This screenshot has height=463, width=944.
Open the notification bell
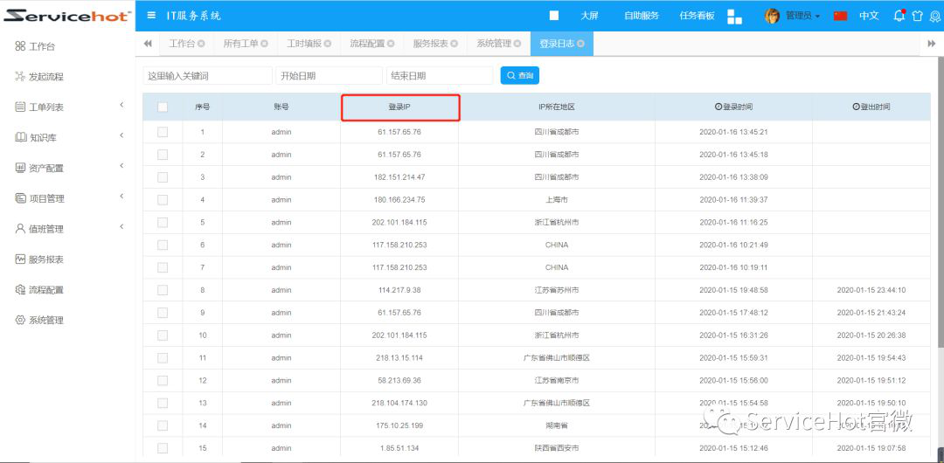coord(899,16)
